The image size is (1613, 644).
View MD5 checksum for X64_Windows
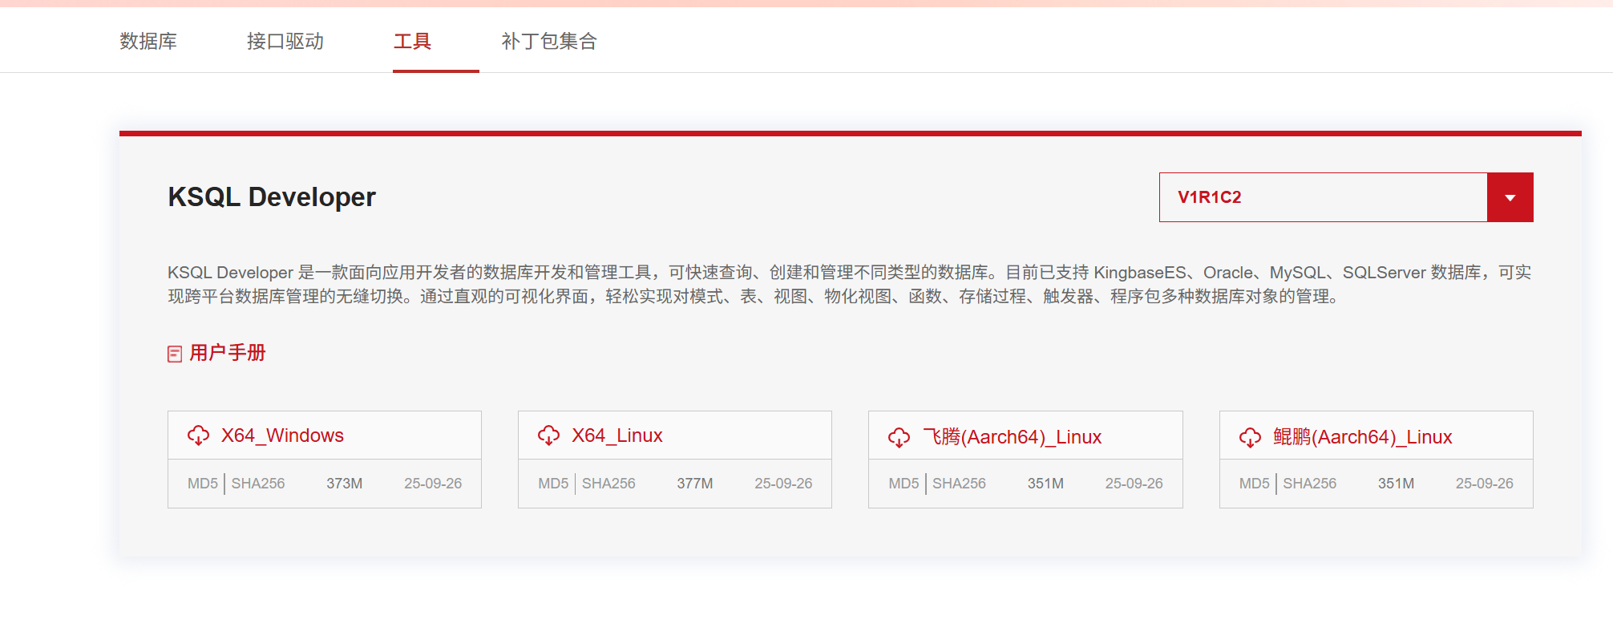(x=202, y=484)
